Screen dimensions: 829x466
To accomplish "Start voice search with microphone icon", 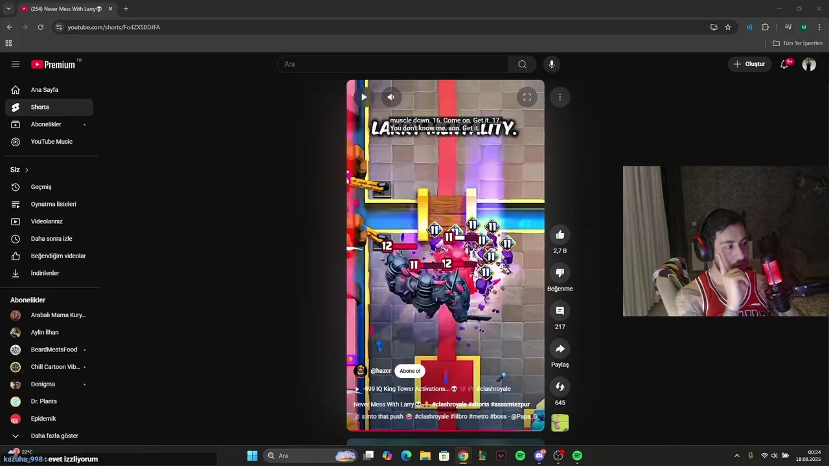I will [x=552, y=64].
